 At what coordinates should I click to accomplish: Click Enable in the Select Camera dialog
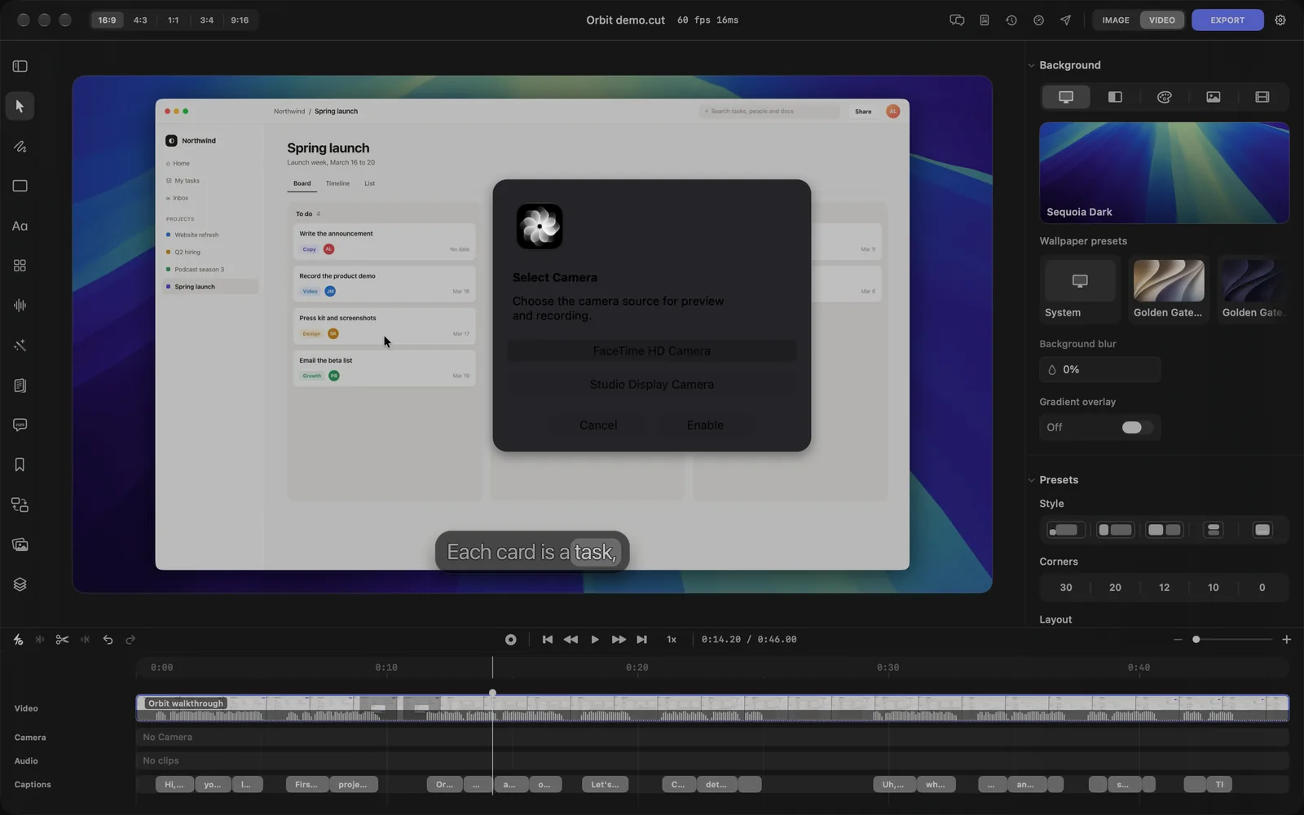705,425
